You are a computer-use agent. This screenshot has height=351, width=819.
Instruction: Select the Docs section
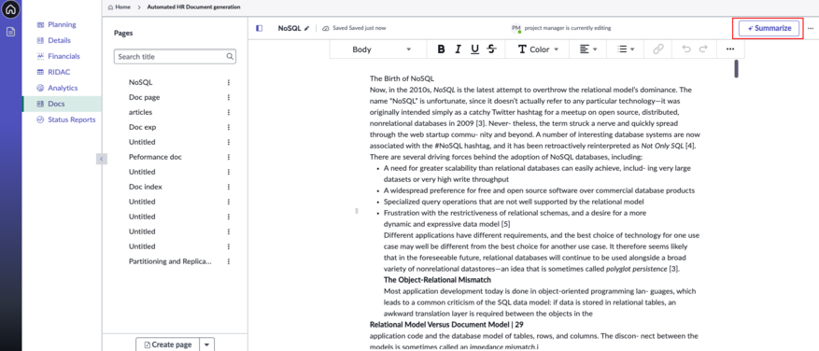(x=63, y=104)
